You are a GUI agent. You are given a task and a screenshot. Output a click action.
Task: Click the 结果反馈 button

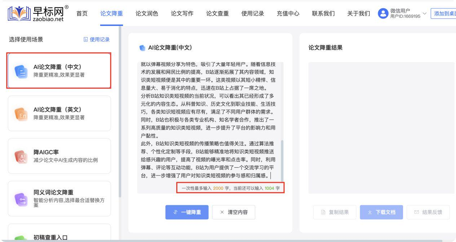coord(428,212)
